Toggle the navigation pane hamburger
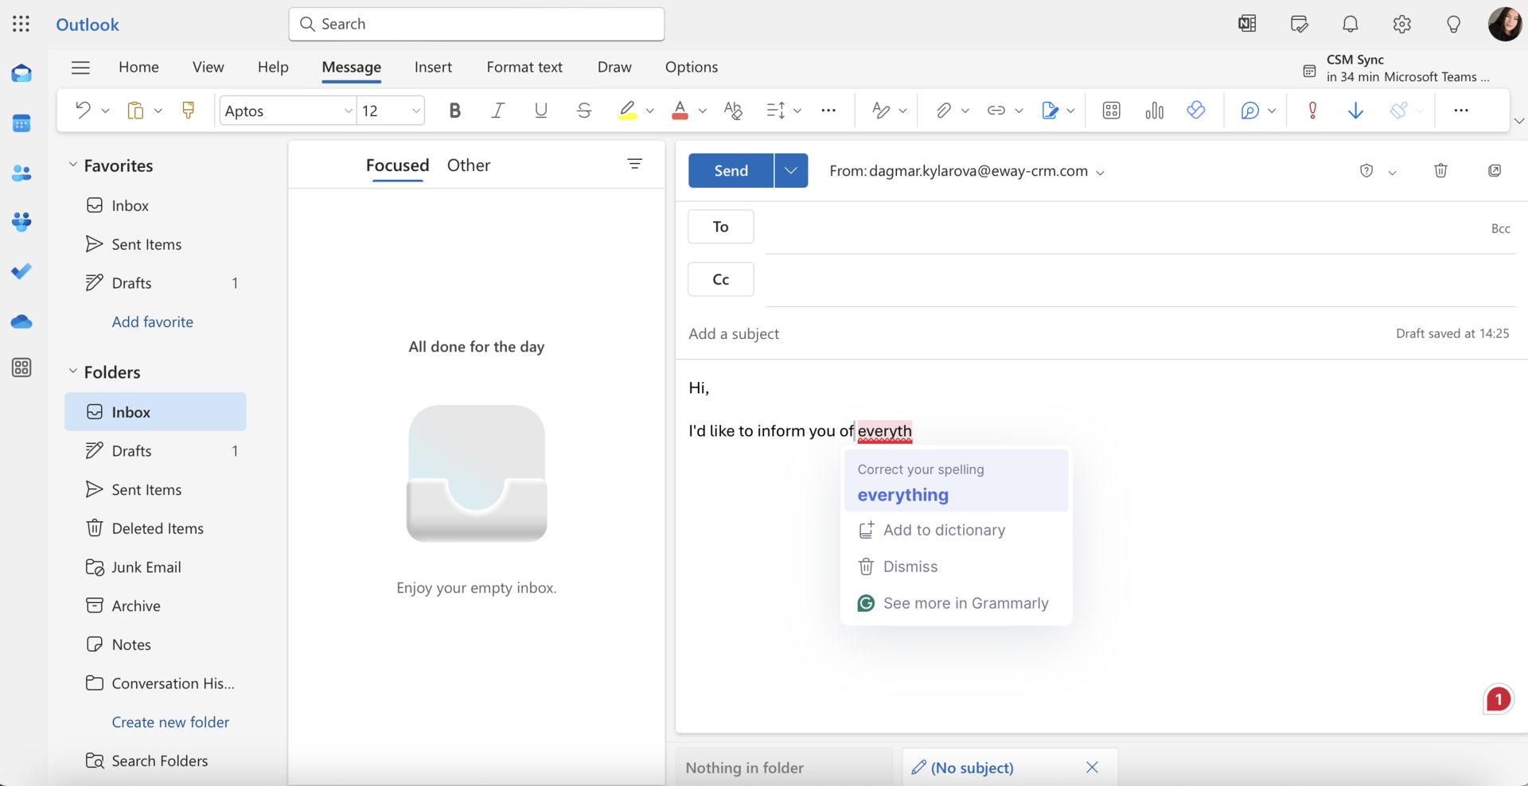Image resolution: width=1528 pixels, height=786 pixels. click(x=80, y=68)
